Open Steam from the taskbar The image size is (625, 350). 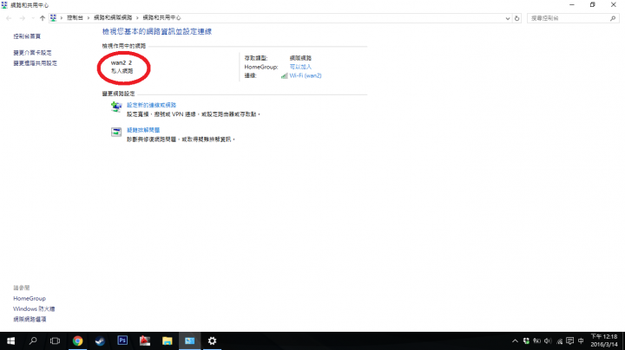coord(100,340)
